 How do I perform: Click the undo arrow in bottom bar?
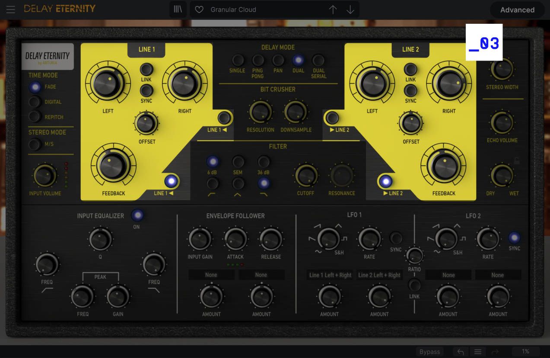tap(461, 352)
